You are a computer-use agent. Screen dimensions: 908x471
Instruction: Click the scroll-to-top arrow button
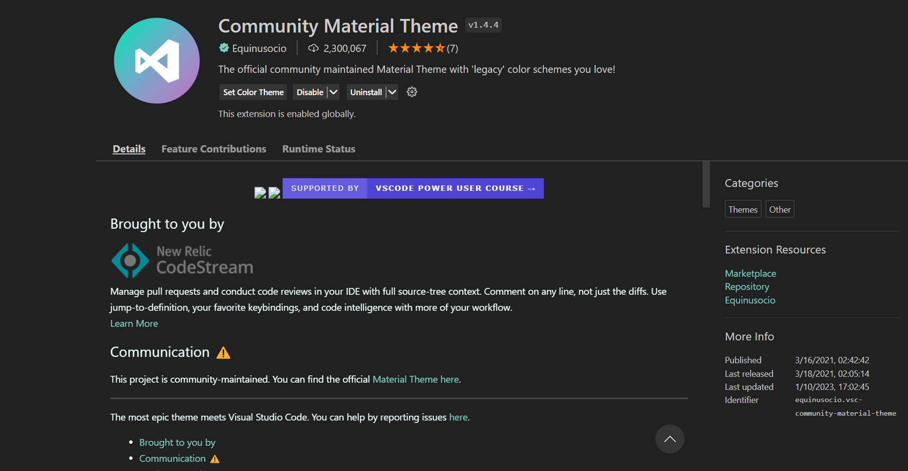pyautogui.click(x=670, y=439)
